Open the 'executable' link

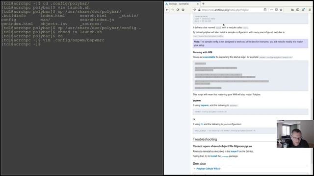coord(209,57)
